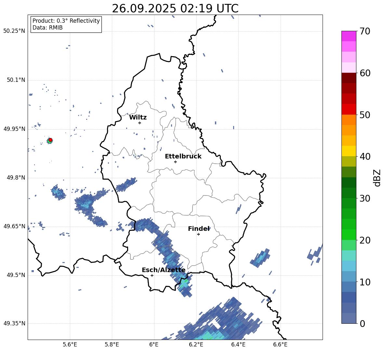Click the Ettelbruck city label

point(183,157)
